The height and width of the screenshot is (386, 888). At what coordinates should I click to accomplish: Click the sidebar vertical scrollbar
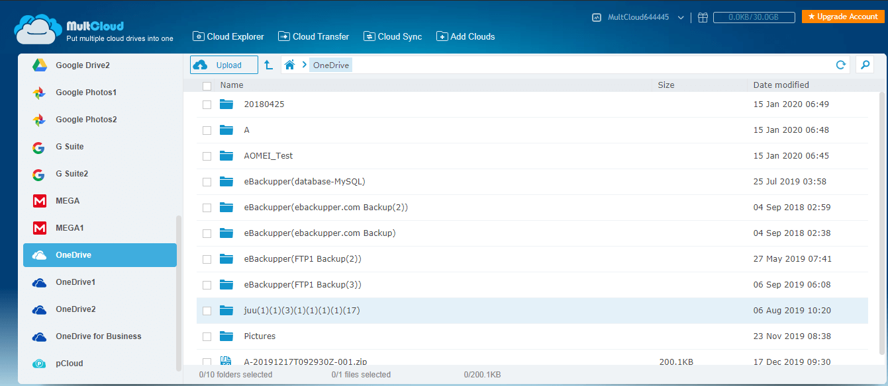click(x=178, y=293)
